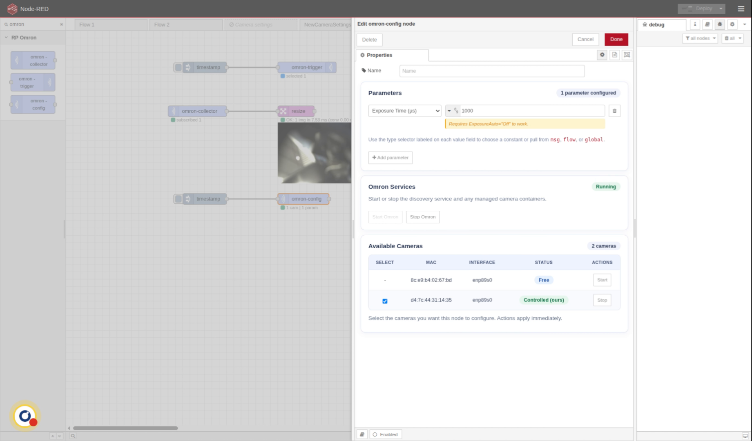Screen dimensions: 752x441
Task: Open the 'all nodes' debug filter dropdown
Action: 700,38
